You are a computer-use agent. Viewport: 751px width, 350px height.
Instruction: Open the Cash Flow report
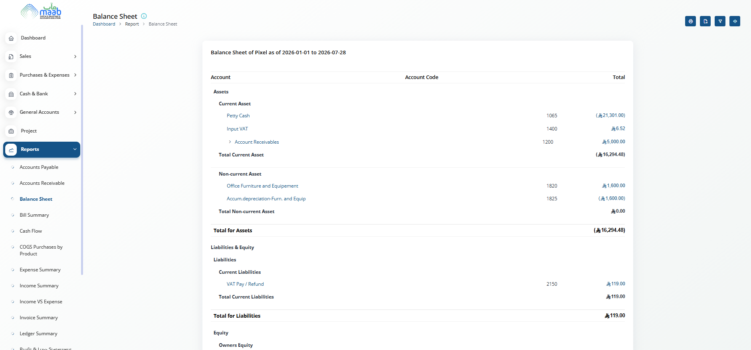point(31,231)
